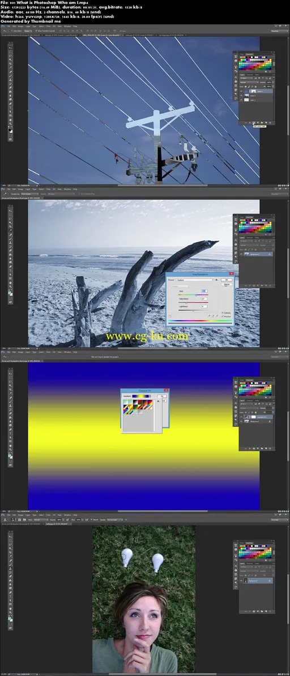Select the Hand tool in the beach frame toolbar
290x676 pixels.
10,282
